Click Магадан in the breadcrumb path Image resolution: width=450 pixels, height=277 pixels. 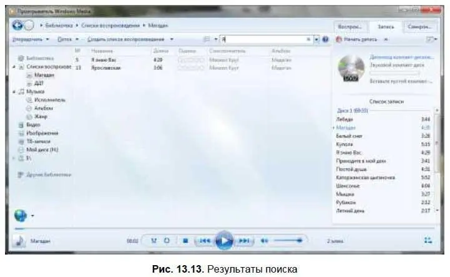point(158,26)
